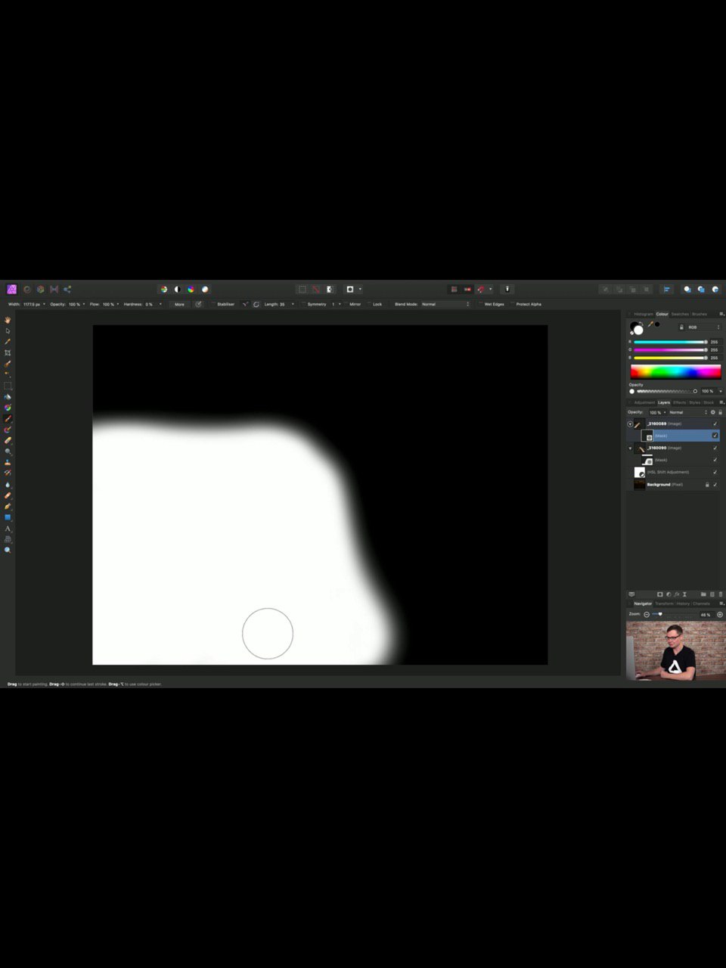This screenshot has height=968, width=726.
Task: Select the Gradient tool
Action: point(8,408)
